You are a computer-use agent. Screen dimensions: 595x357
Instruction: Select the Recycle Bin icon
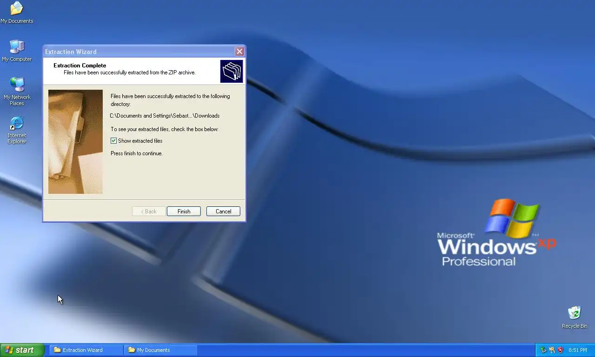575,317
